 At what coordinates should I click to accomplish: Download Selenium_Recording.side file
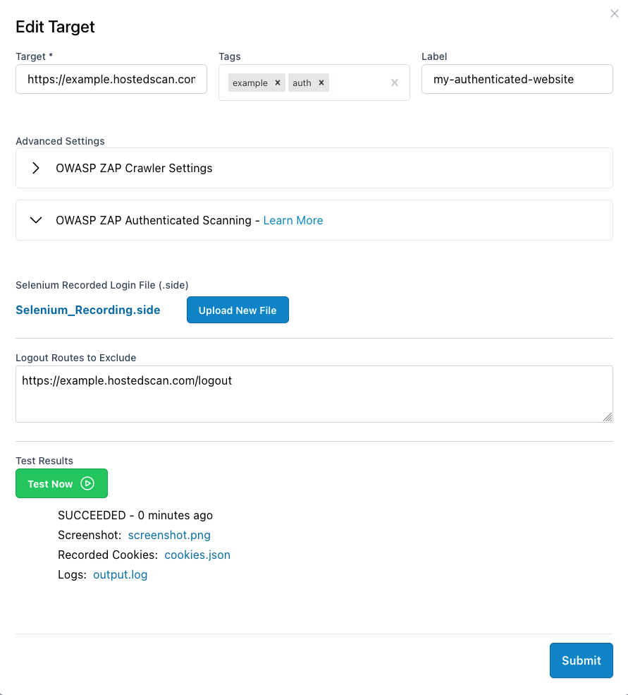tap(87, 310)
